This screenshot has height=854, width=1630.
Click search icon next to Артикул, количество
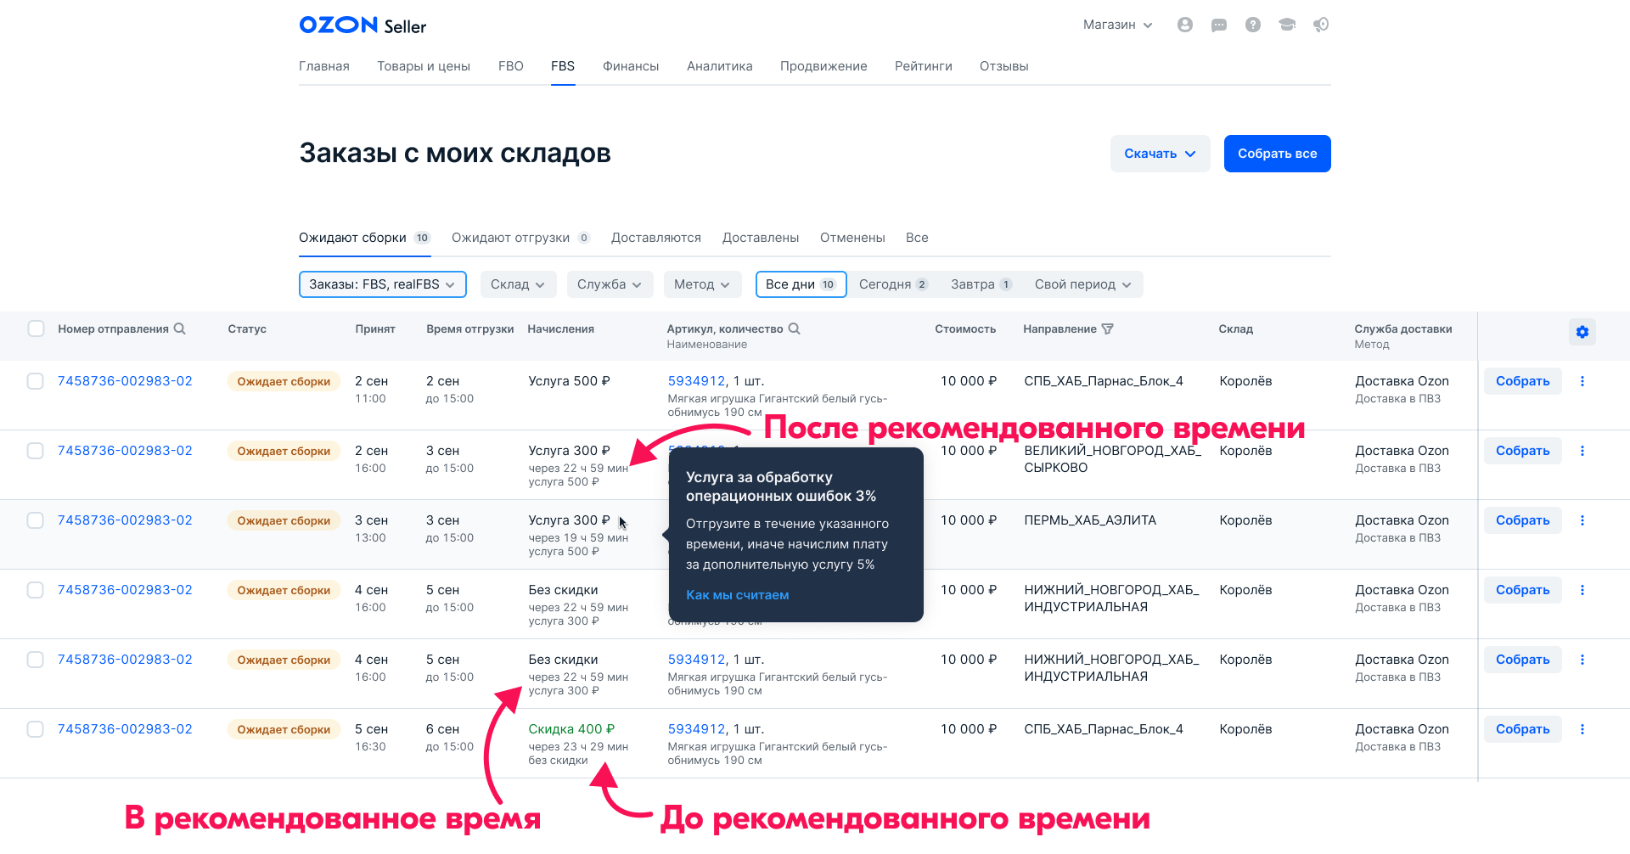coord(795,329)
